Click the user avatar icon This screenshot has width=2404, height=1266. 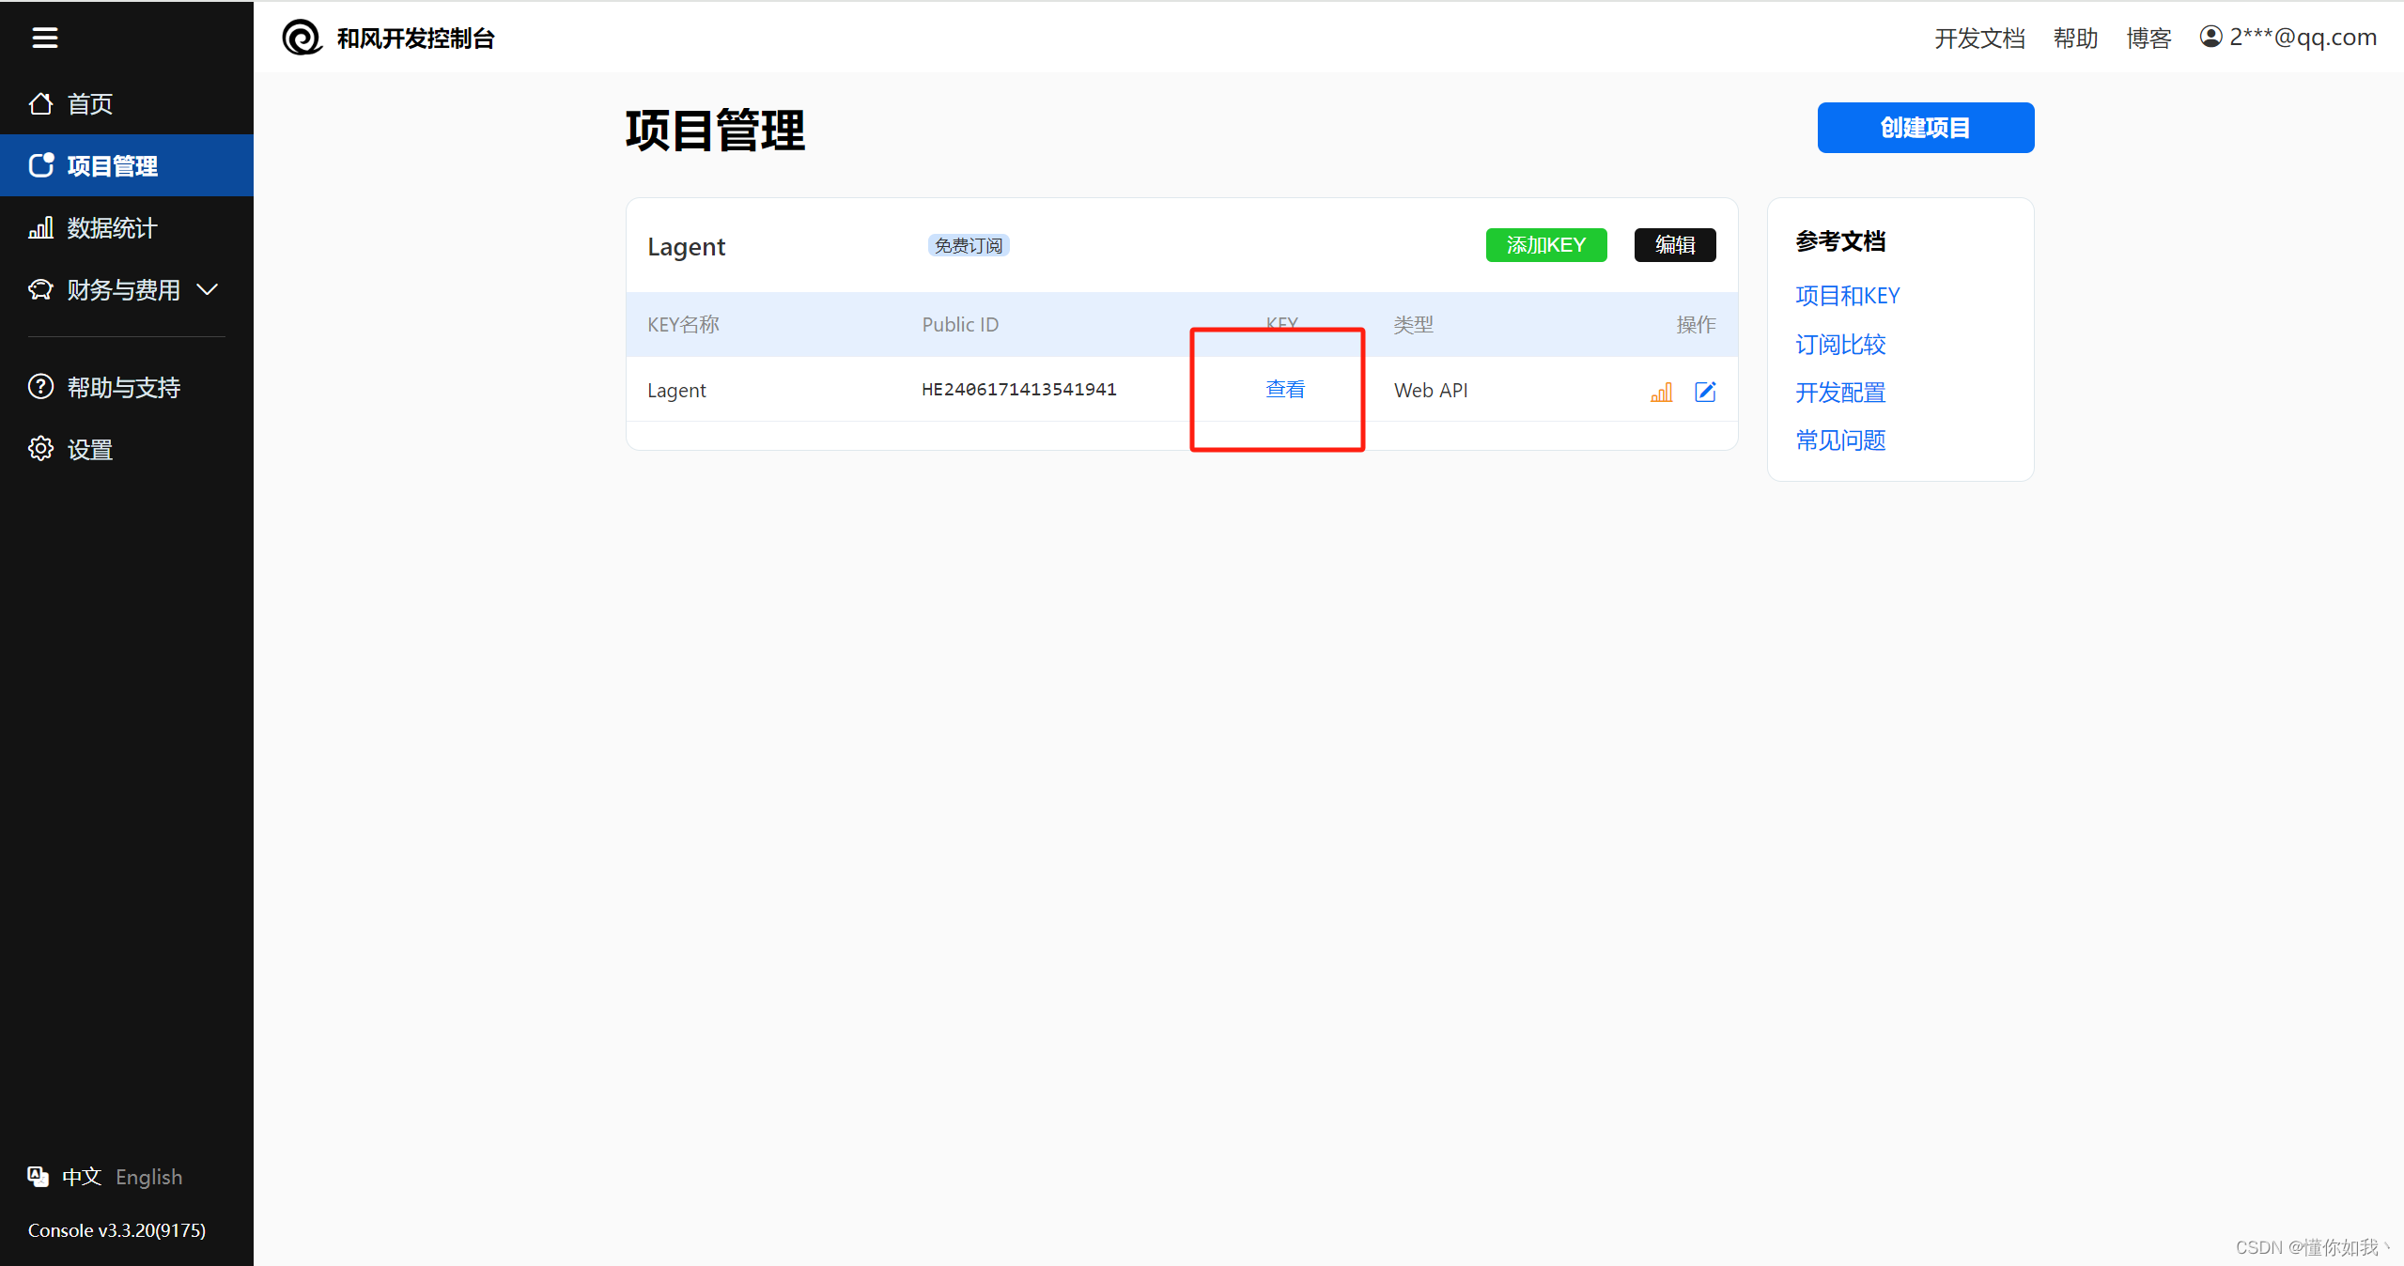coord(2210,37)
